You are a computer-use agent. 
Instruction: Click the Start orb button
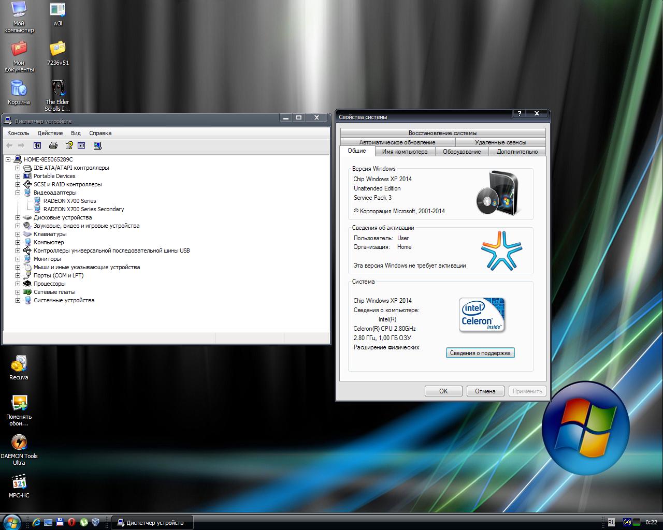pos(11,522)
